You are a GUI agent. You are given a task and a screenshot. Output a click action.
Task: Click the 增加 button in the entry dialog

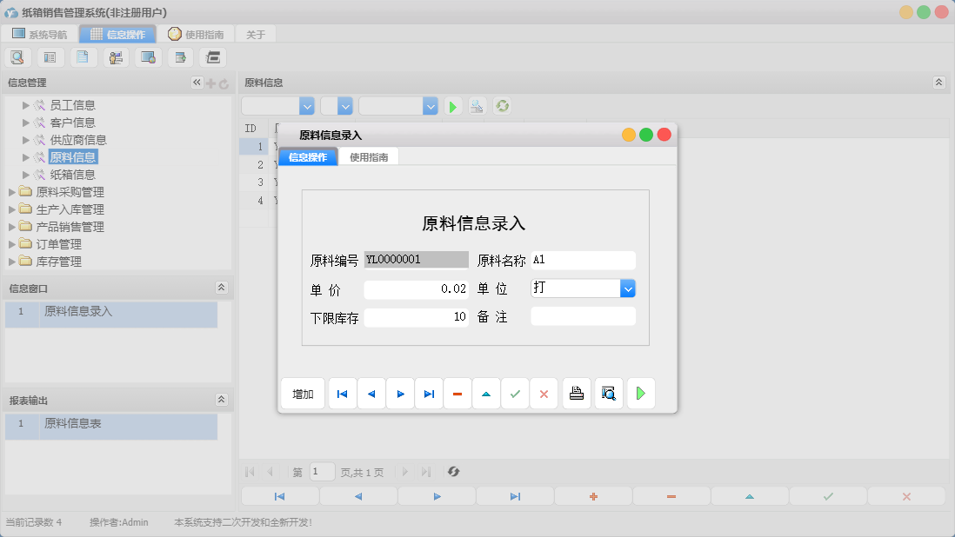point(302,393)
